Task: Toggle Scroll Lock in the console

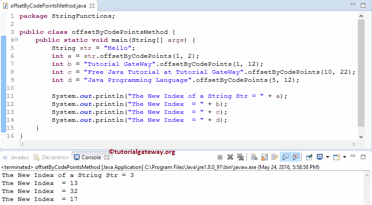Action: [264, 157]
